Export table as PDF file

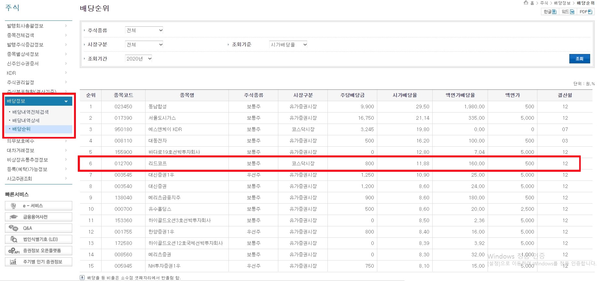[586, 12]
